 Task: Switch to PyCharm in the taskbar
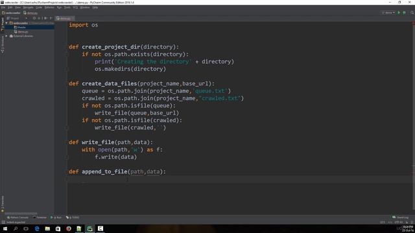[89, 228]
